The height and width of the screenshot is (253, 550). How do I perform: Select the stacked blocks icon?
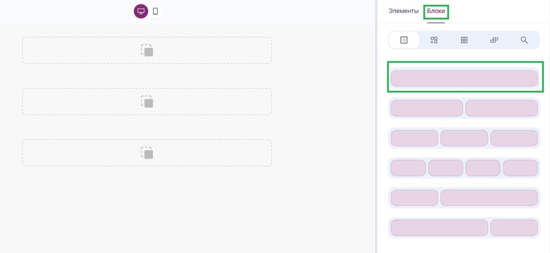[x=494, y=40]
